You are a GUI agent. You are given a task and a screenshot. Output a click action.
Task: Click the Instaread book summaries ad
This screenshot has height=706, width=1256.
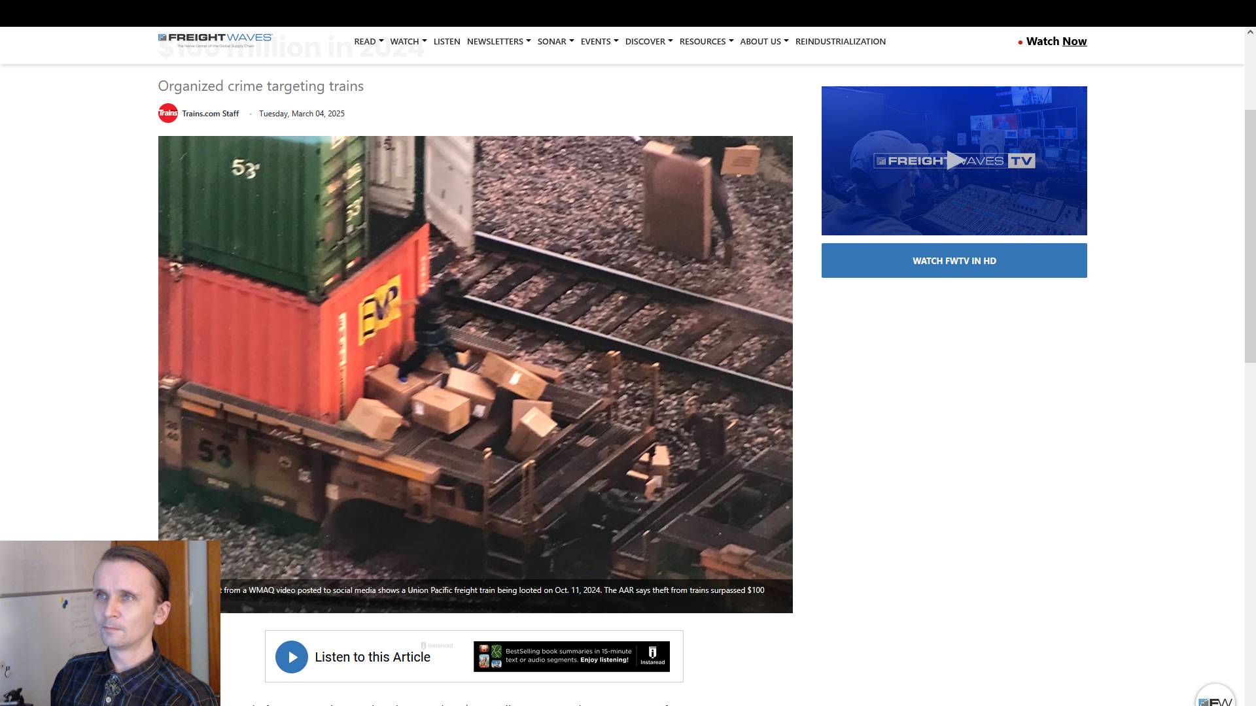pyautogui.click(x=571, y=656)
